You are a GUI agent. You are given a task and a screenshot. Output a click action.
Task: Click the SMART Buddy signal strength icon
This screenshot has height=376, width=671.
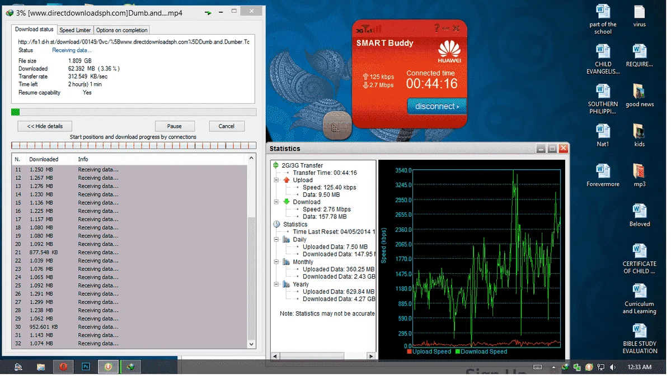[x=368, y=29]
